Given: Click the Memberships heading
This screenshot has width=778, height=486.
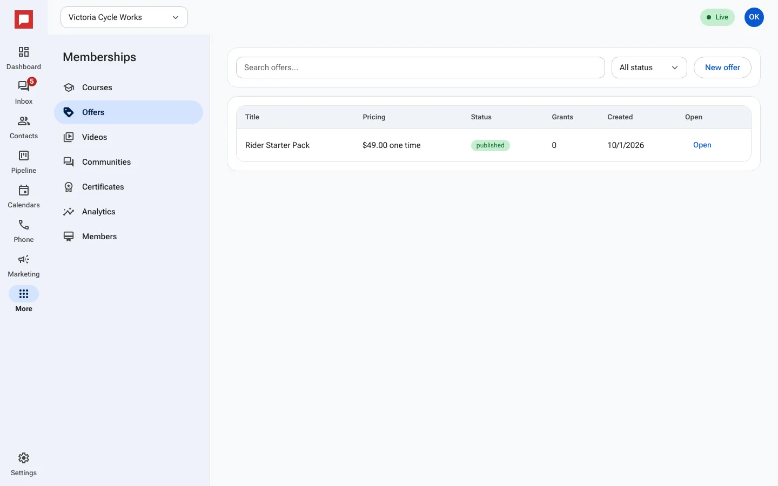Looking at the screenshot, I should click(99, 57).
